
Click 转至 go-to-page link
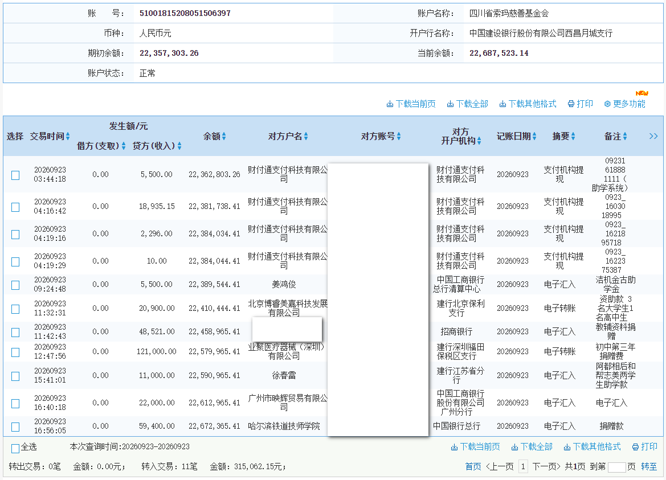[x=648, y=467]
